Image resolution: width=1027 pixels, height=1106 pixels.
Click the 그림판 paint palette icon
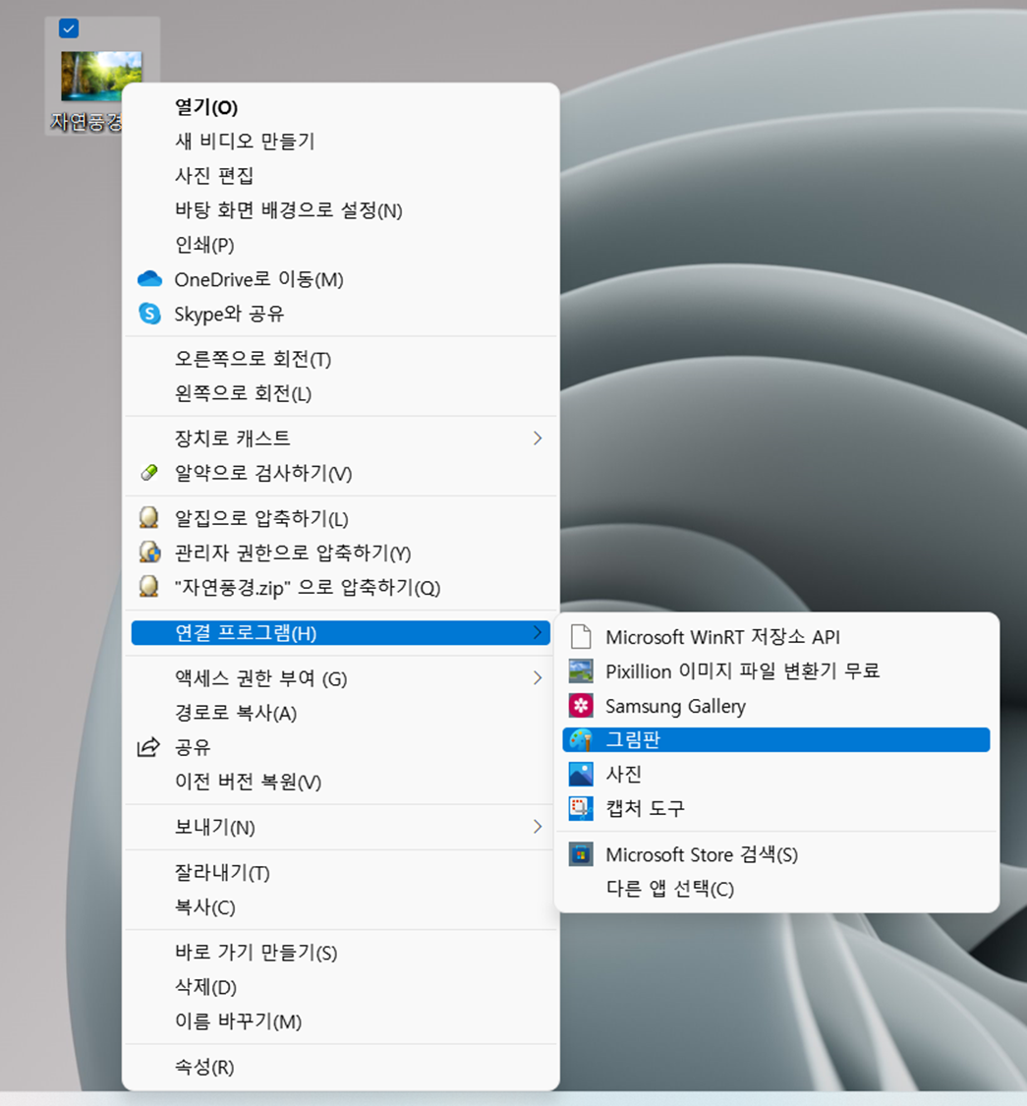[x=581, y=739]
